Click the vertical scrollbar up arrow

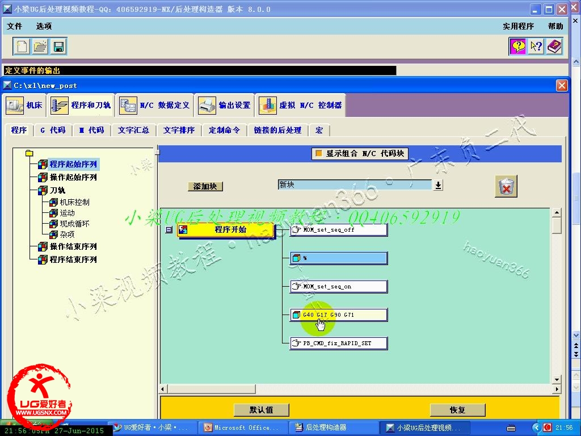[556, 213]
